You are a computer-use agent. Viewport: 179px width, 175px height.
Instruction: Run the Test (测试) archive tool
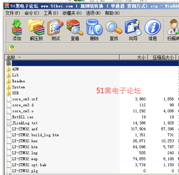55,27
